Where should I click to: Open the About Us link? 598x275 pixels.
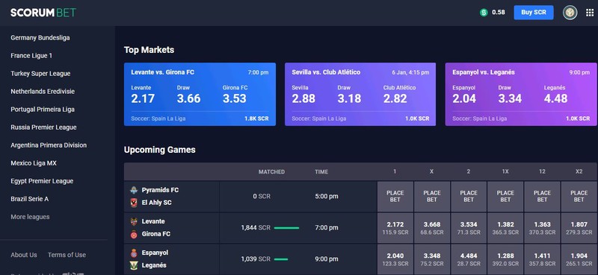tap(24, 255)
